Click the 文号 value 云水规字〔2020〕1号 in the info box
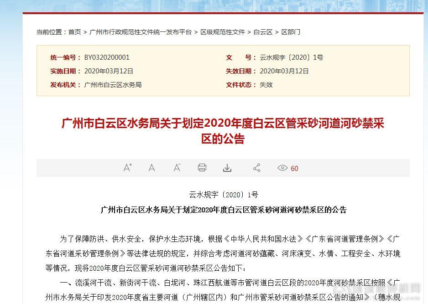428x304 pixels. point(291,57)
